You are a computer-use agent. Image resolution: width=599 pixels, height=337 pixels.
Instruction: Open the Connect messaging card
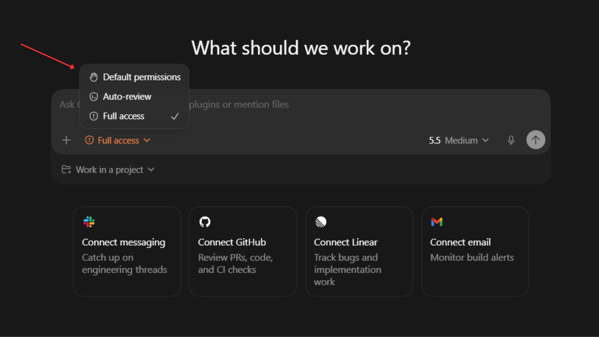tap(127, 252)
